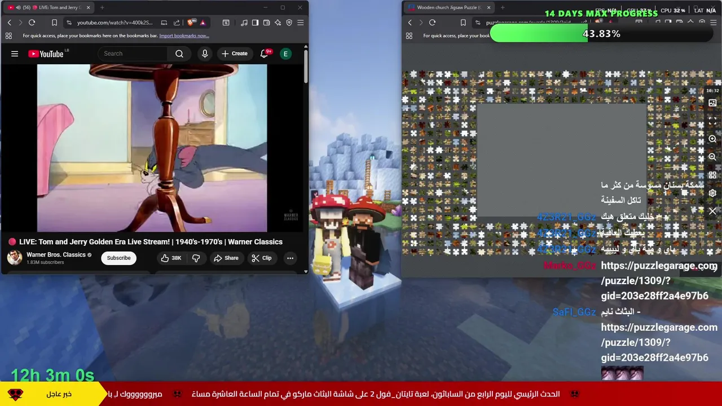This screenshot has width=722, height=406.
Task: Bookmark the YouTube page
Action: point(54,23)
